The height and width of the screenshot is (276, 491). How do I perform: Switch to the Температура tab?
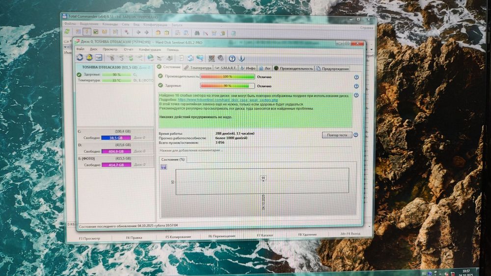[x=198, y=68]
